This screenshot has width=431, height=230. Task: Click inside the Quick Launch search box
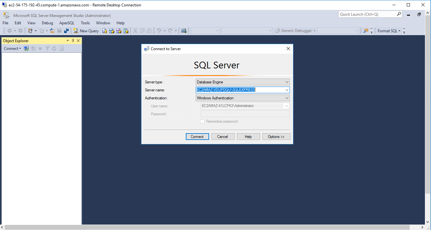(x=367, y=14)
